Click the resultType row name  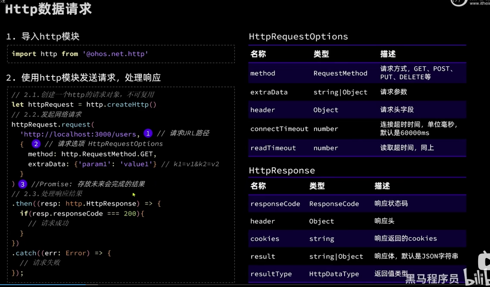(x=271, y=274)
